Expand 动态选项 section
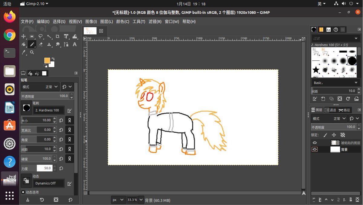This screenshot has width=363, height=205. tap(23, 192)
